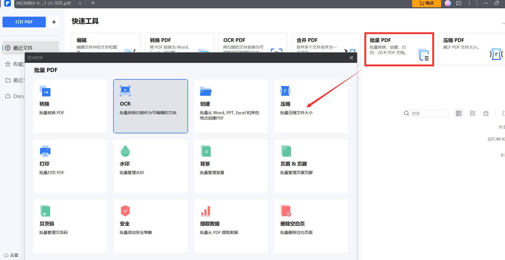Open the 页眉 & 页脚 tool

(311, 166)
